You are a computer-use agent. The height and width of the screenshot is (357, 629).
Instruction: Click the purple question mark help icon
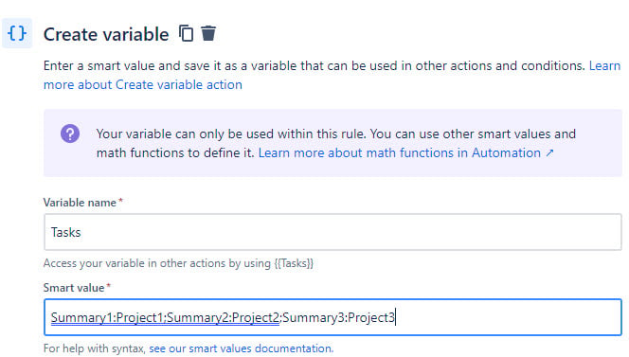[x=70, y=134]
